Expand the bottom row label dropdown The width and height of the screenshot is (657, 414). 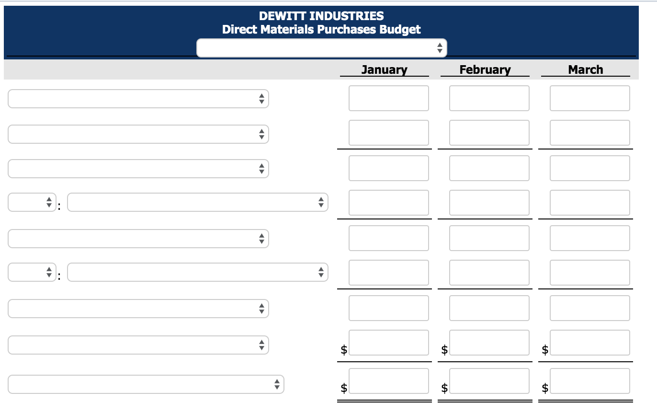[x=146, y=384]
